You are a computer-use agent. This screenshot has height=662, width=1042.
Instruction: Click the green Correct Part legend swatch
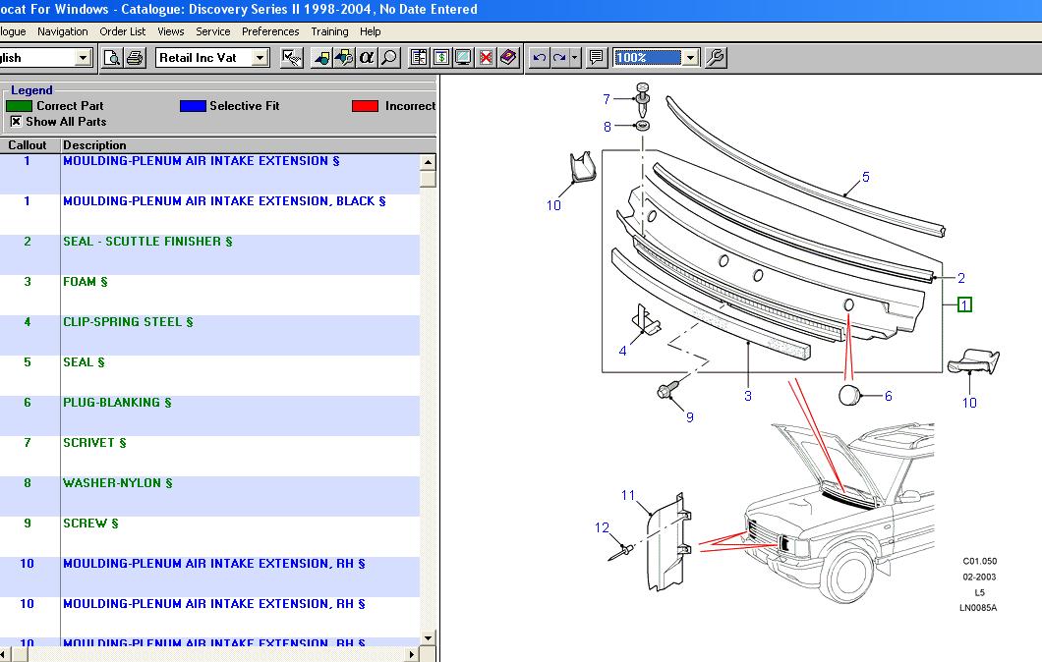tap(20, 106)
